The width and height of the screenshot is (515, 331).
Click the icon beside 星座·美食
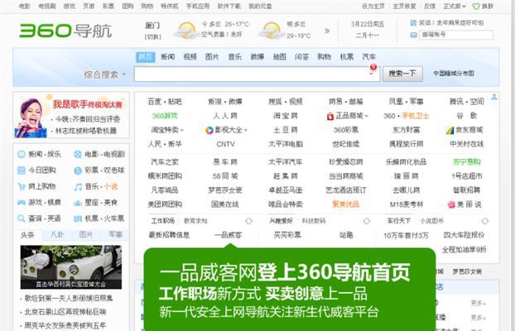coord(78,203)
